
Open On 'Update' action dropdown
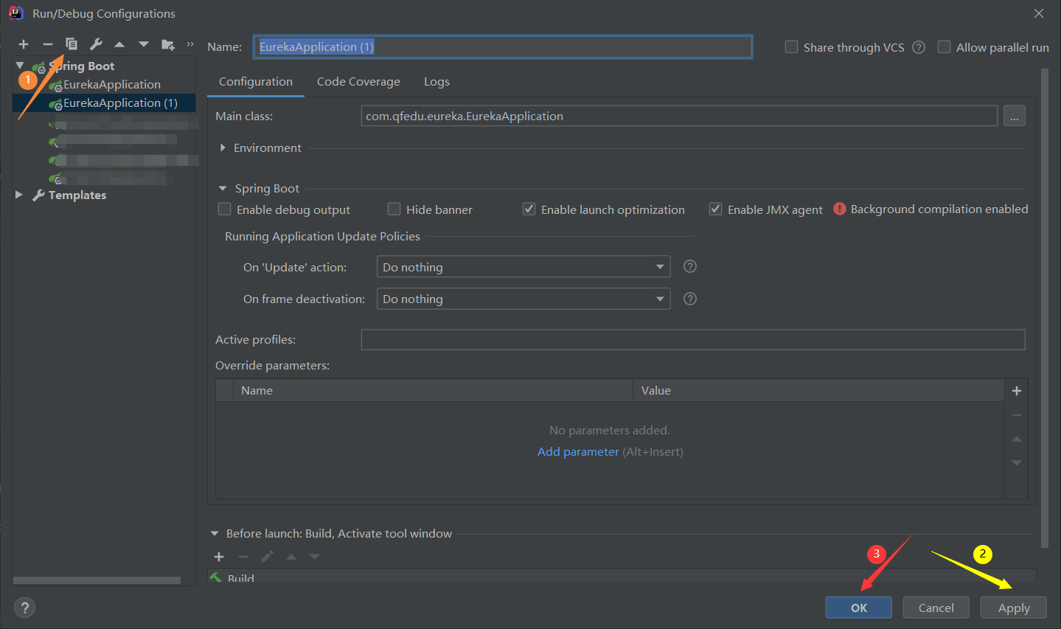[523, 266]
